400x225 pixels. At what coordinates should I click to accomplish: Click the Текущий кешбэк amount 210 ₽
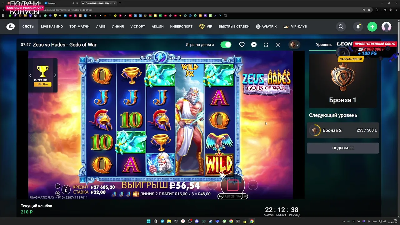27,212
